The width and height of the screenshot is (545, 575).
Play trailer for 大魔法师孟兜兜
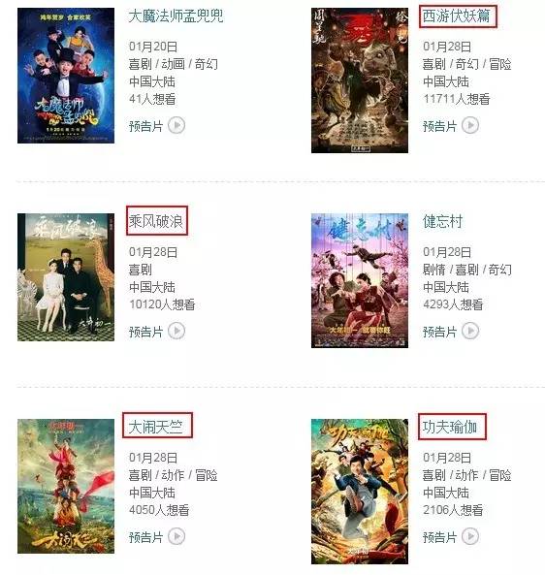tap(176, 125)
